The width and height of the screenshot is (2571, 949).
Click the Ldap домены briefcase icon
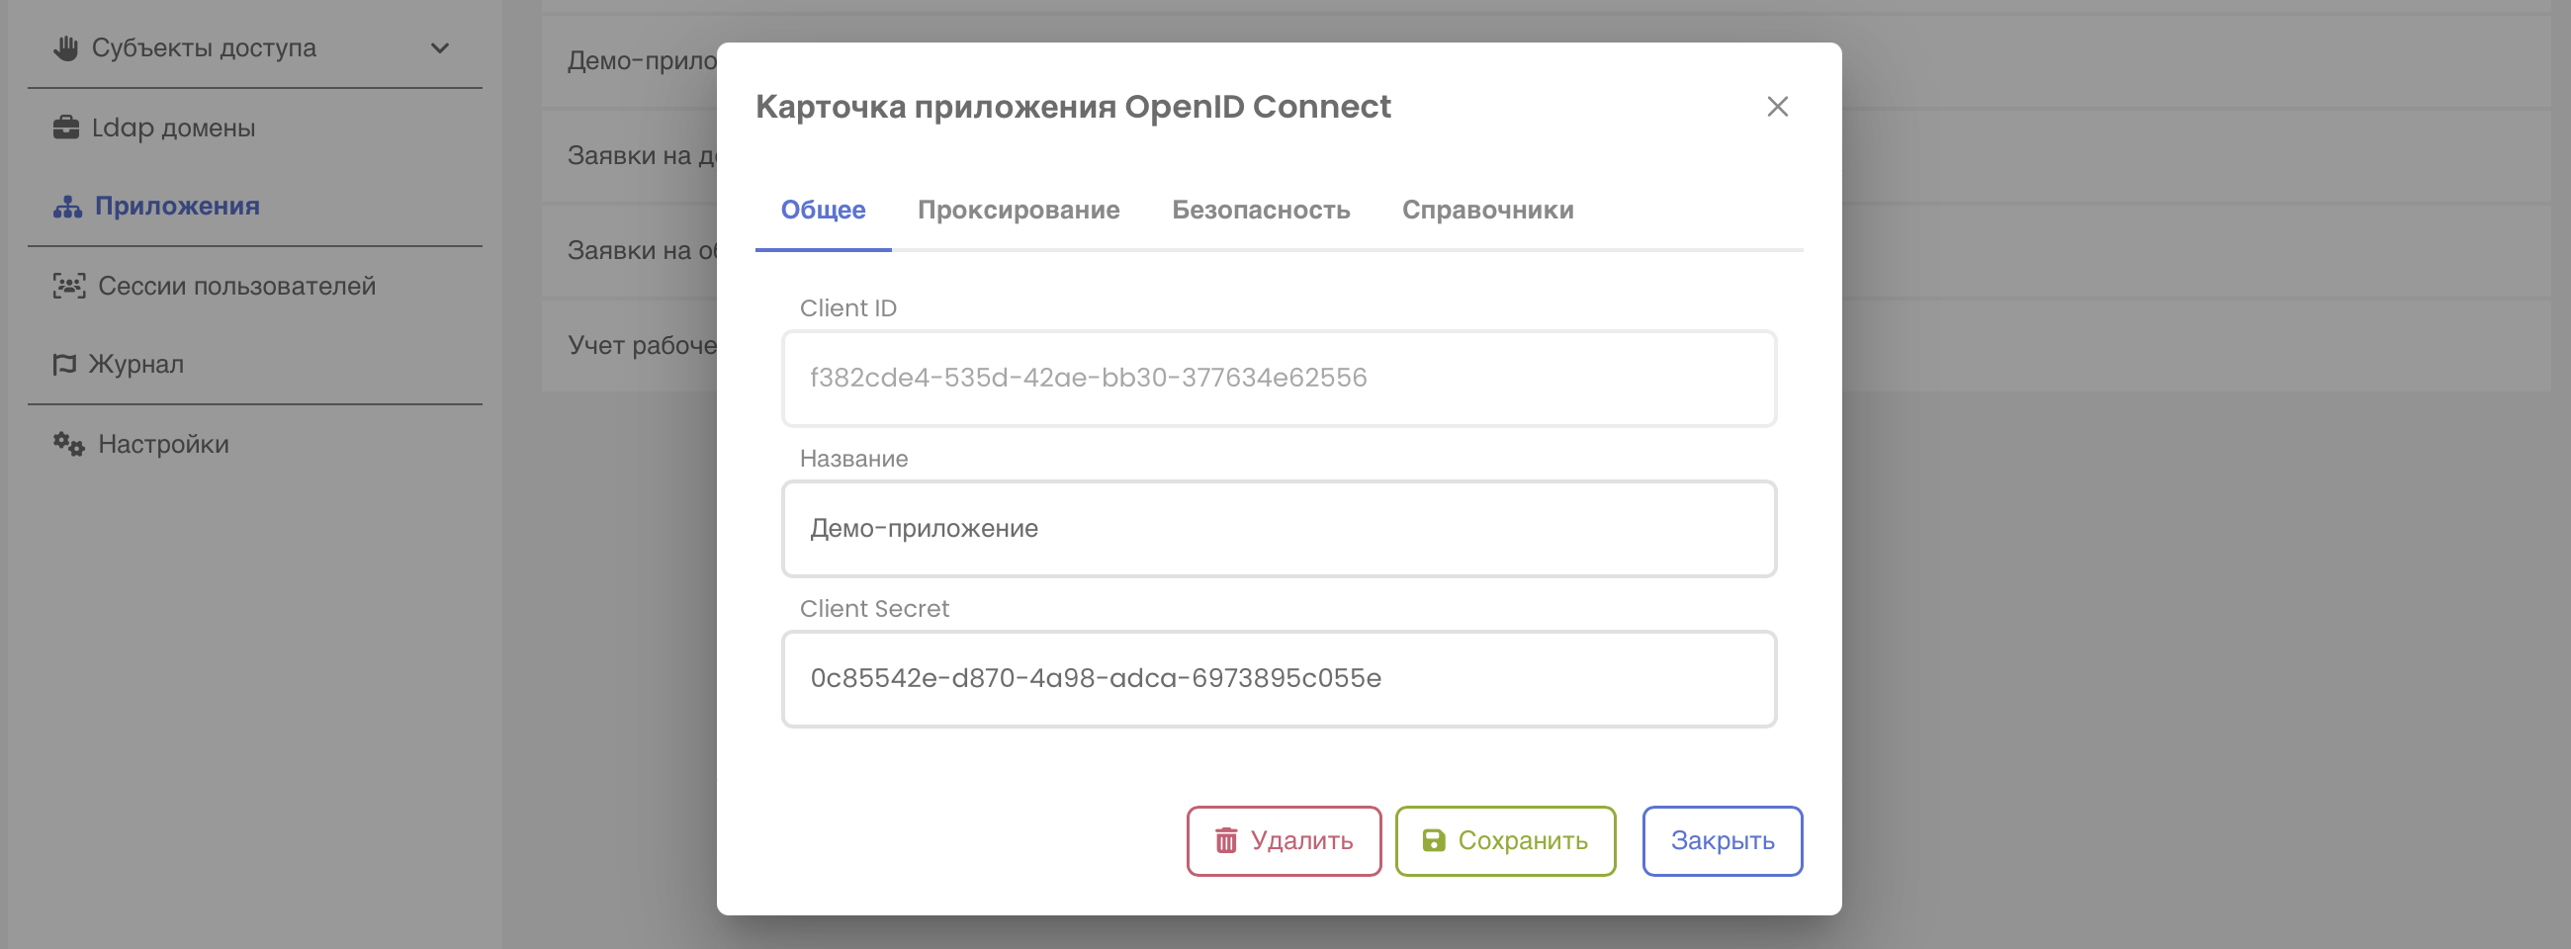click(x=66, y=128)
